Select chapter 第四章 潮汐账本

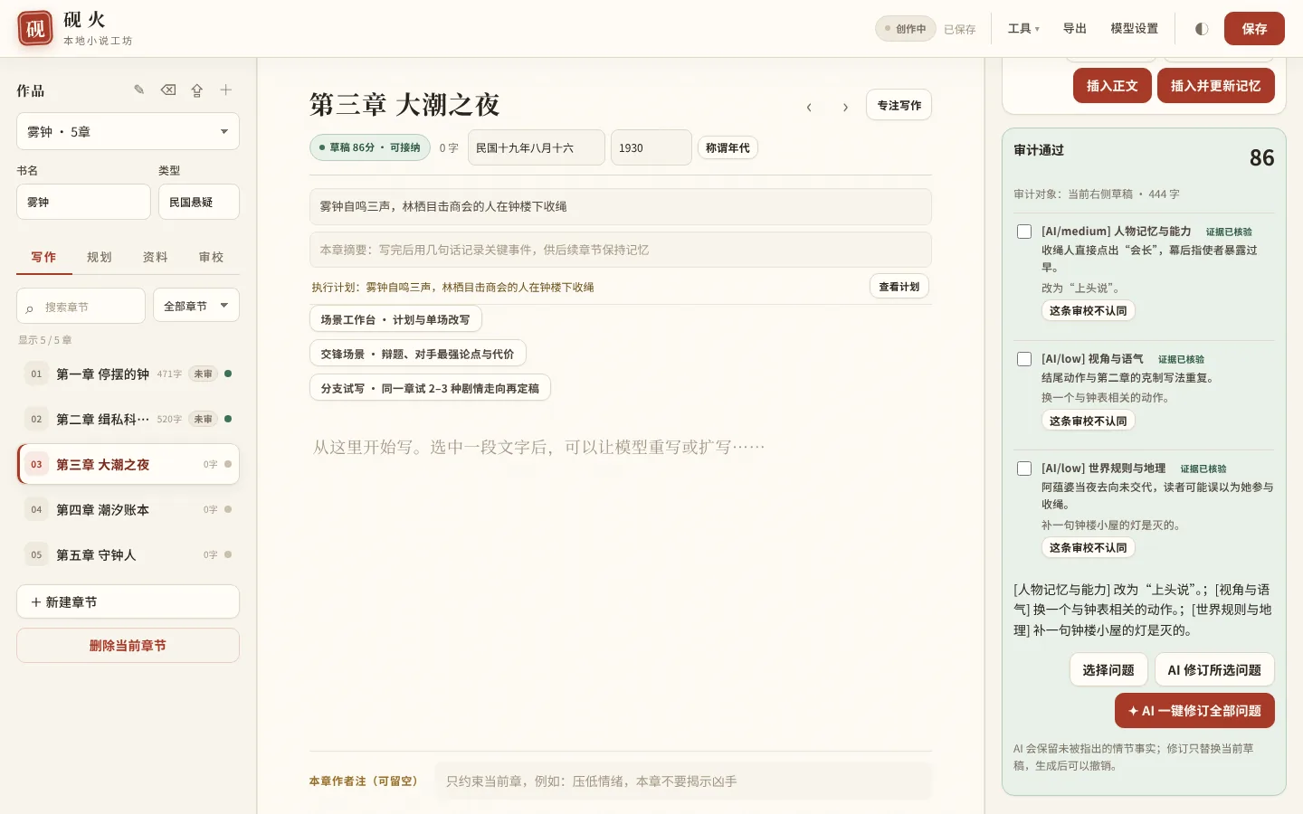click(128, 509)
